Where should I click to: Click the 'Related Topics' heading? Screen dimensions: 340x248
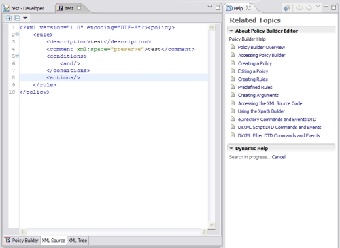click(255, 20)
